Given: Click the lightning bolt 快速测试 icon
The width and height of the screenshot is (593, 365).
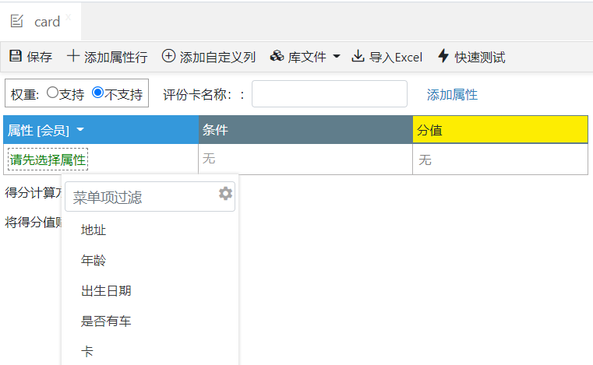Looking at the screenshot, I should point(443,56).
